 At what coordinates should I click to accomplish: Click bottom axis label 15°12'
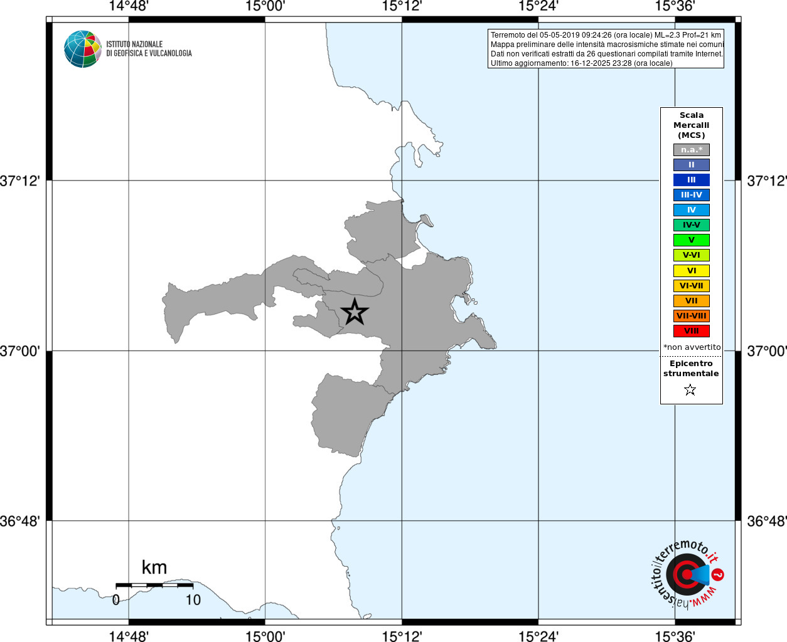pyautogui.click(x=402, y=636)
